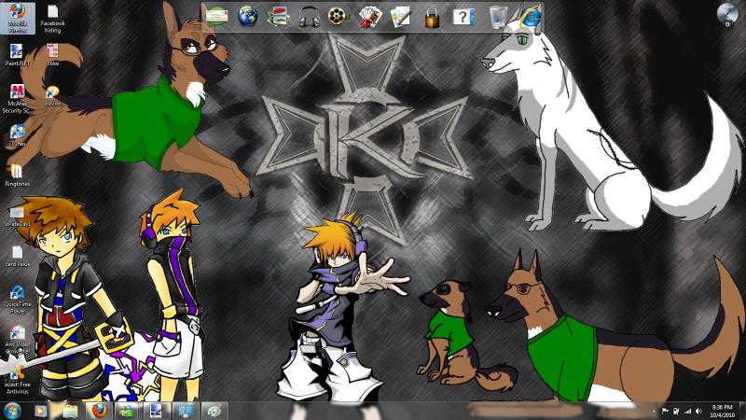Open the documents with pencil dock icon

coord(401,17)
